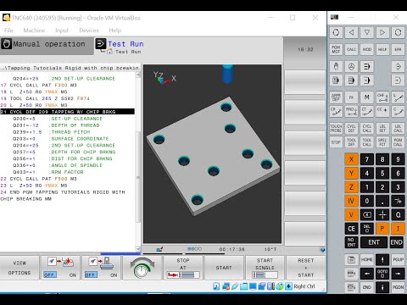The image size is (407, 305).
Task: Click the CC circle center key
Action: (x=382, y=111)
